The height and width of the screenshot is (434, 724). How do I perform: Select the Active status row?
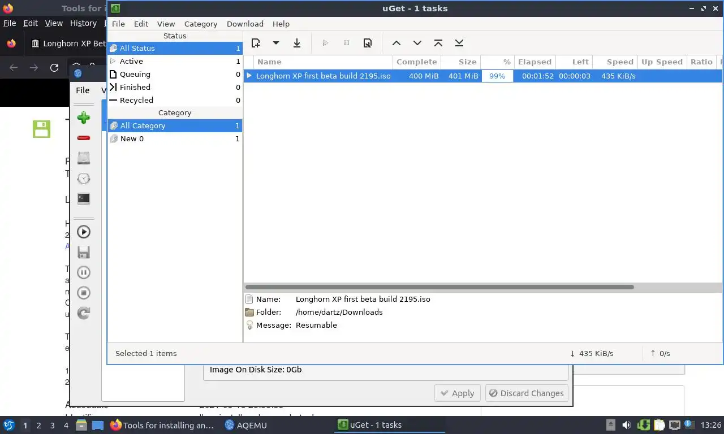[175, 61]
